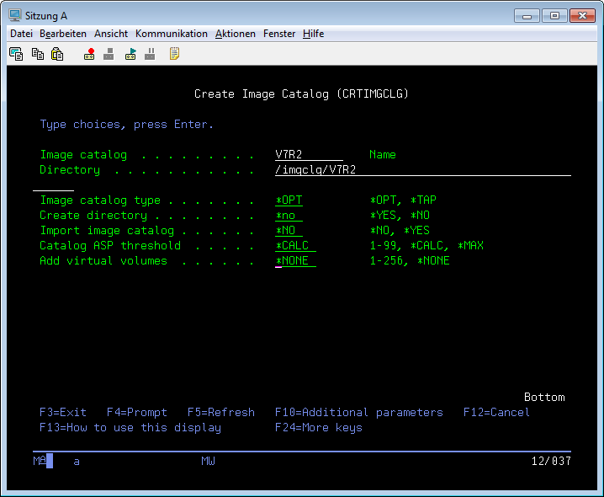Open the Kommunikation menu
This screenshot has height=497, width=604.
171,34
